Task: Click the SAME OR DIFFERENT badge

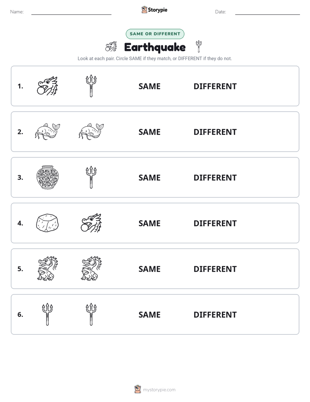Action: tap(155, 34)
